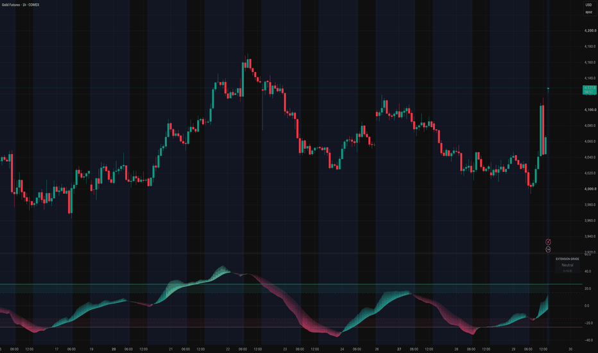Image resolution: width=598 pixels, height=353 pixels.
Task: Open the Gold Futures 1h COMEX symbol title
Action: coord(21,5)
